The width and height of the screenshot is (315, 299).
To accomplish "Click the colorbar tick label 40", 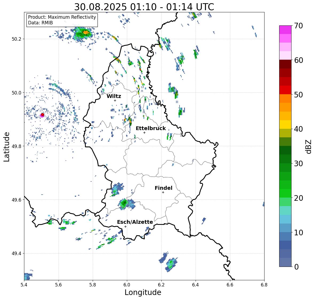I will [x=298, y=129].
